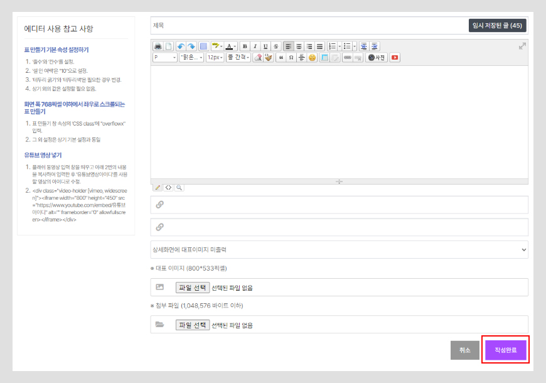Apply the font color

click(229, 46)
